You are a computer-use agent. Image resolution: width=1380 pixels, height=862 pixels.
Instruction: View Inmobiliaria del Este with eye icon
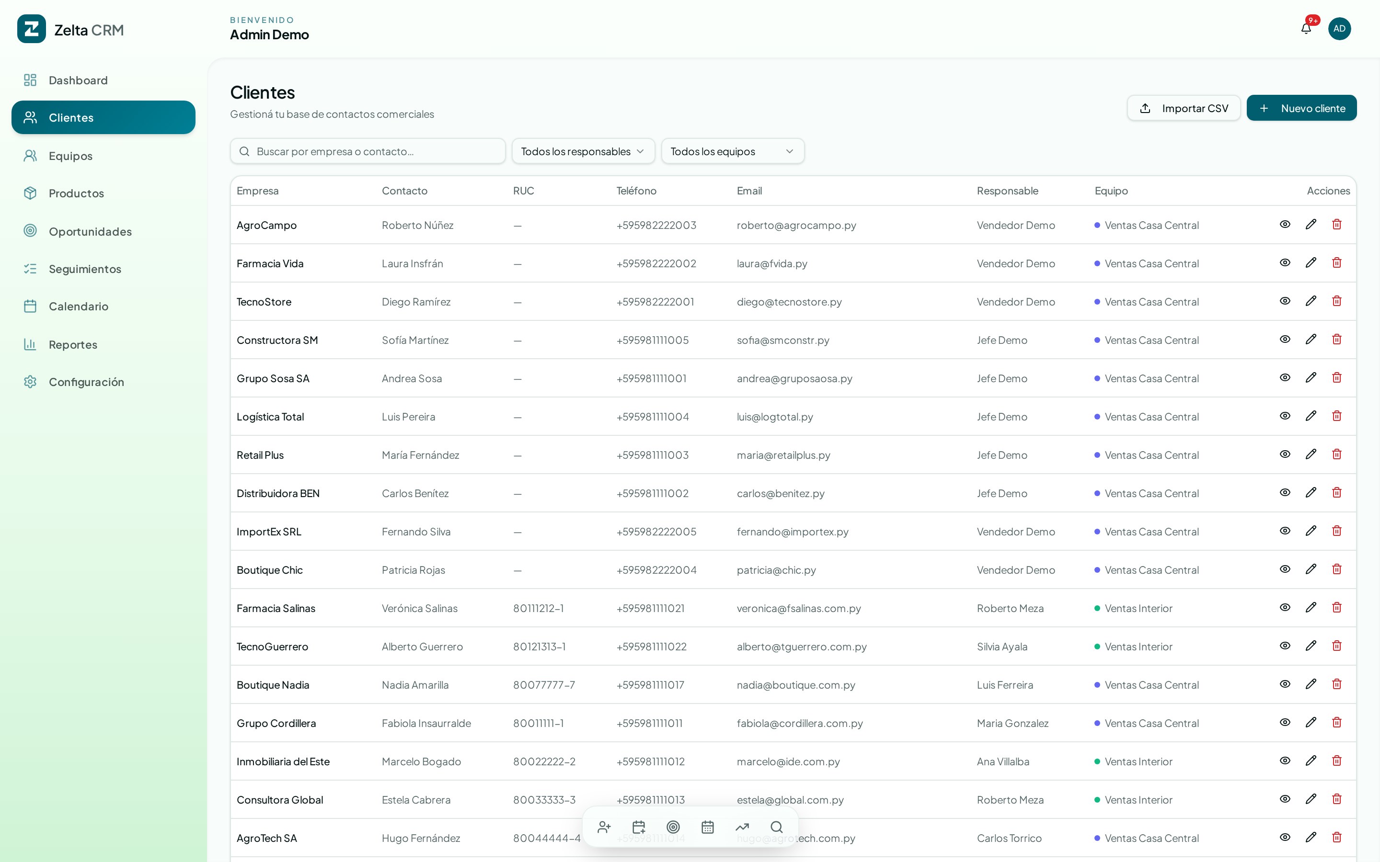1285,760
